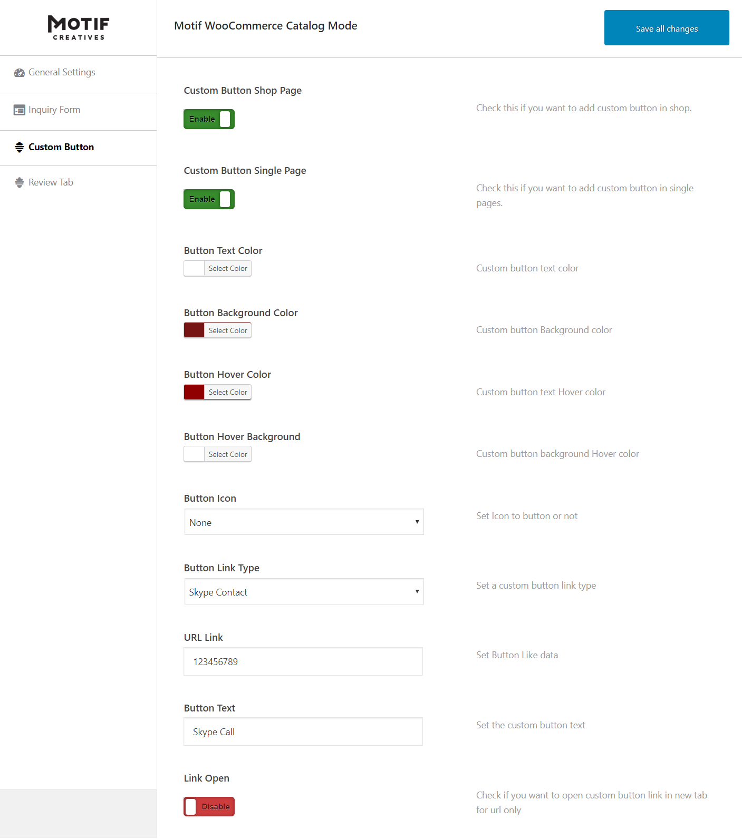Image resolution: width=742 pixels, height=839 pixels.
Task: Click the Motif Creatives logo
Action: (79, 27)
